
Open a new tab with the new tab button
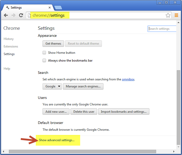[58, 8]
